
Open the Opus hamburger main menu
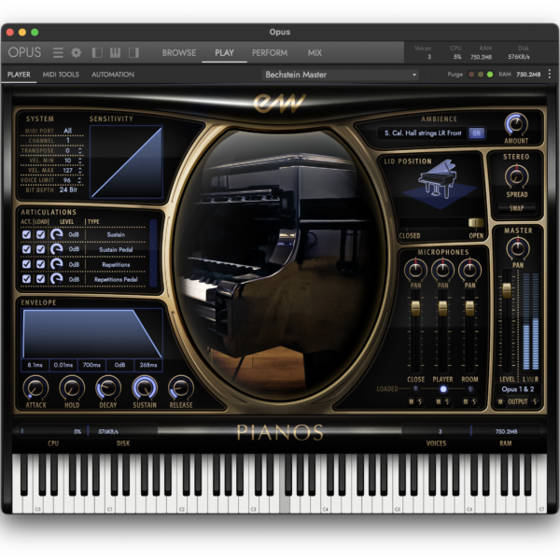[58, 53]
